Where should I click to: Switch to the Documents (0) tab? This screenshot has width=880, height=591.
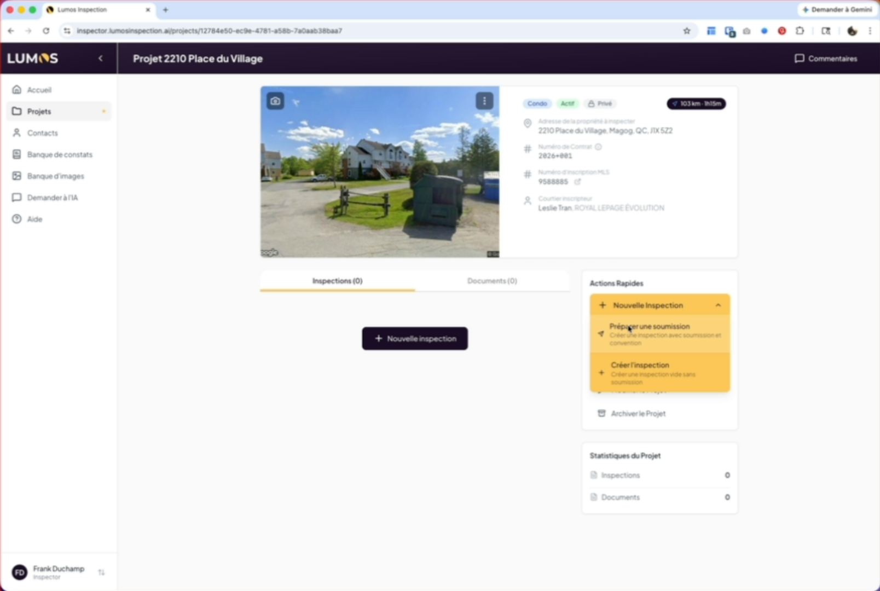[x=491, y=281]
